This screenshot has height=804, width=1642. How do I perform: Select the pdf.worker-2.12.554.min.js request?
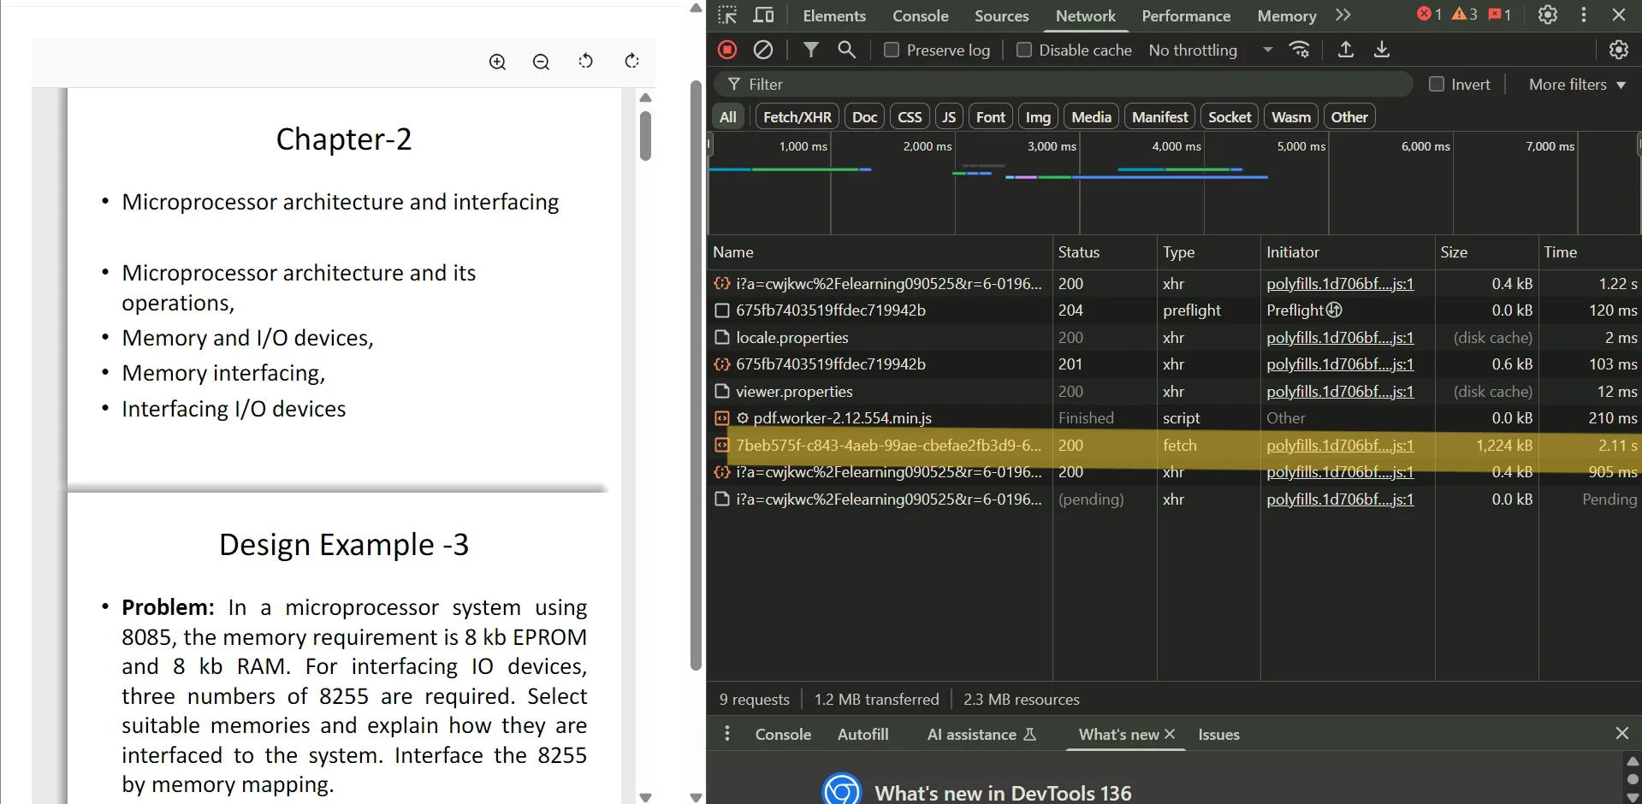coord(842,418)
